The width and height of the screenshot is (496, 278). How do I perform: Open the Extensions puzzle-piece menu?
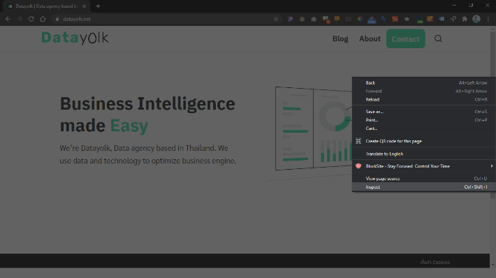[x=465, y=19]
